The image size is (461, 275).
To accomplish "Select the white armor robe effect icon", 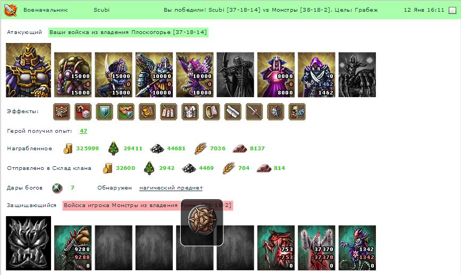I will click(190, 112).
